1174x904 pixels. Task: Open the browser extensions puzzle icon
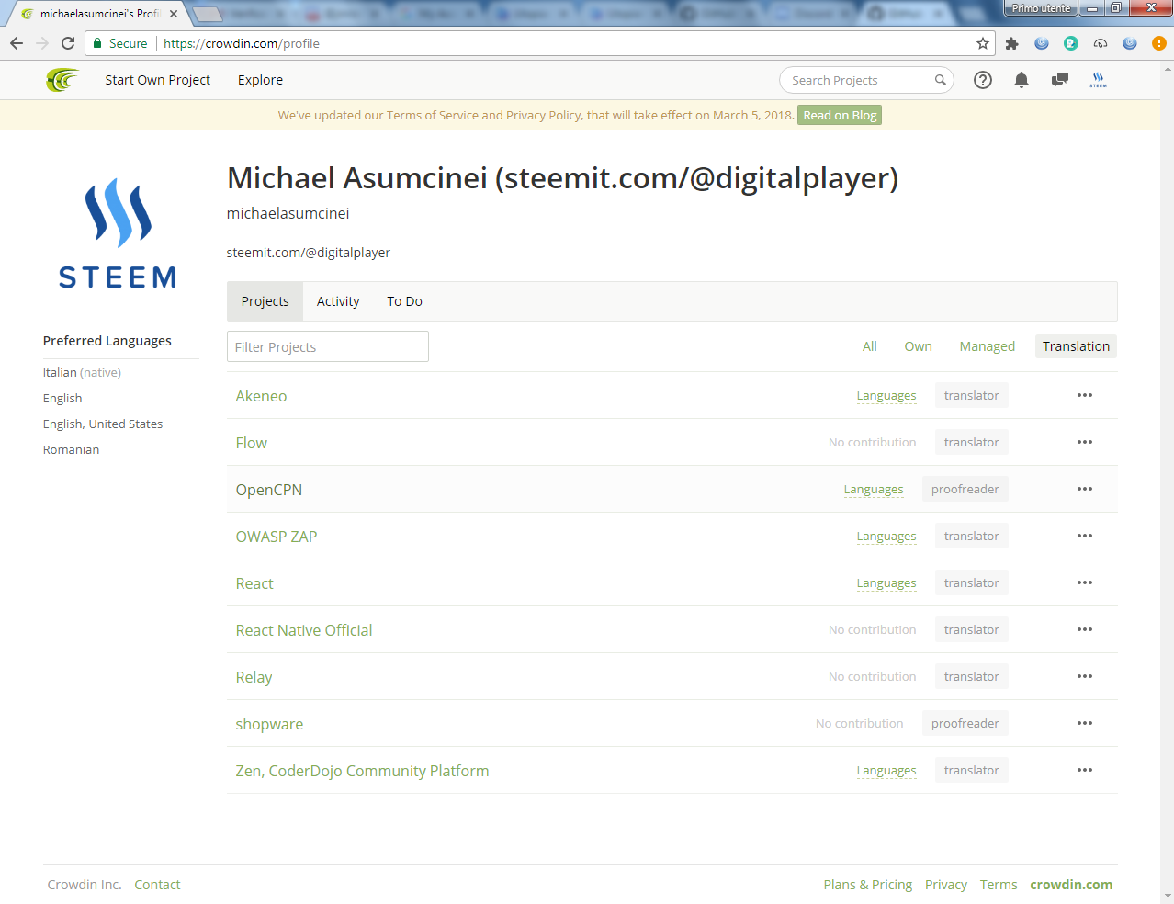(1012, 43)
